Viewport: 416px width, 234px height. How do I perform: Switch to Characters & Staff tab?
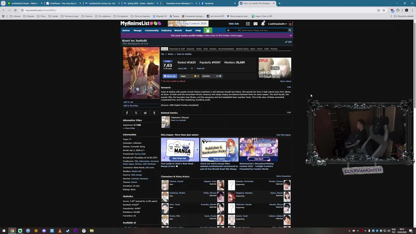tap(177, 49)
